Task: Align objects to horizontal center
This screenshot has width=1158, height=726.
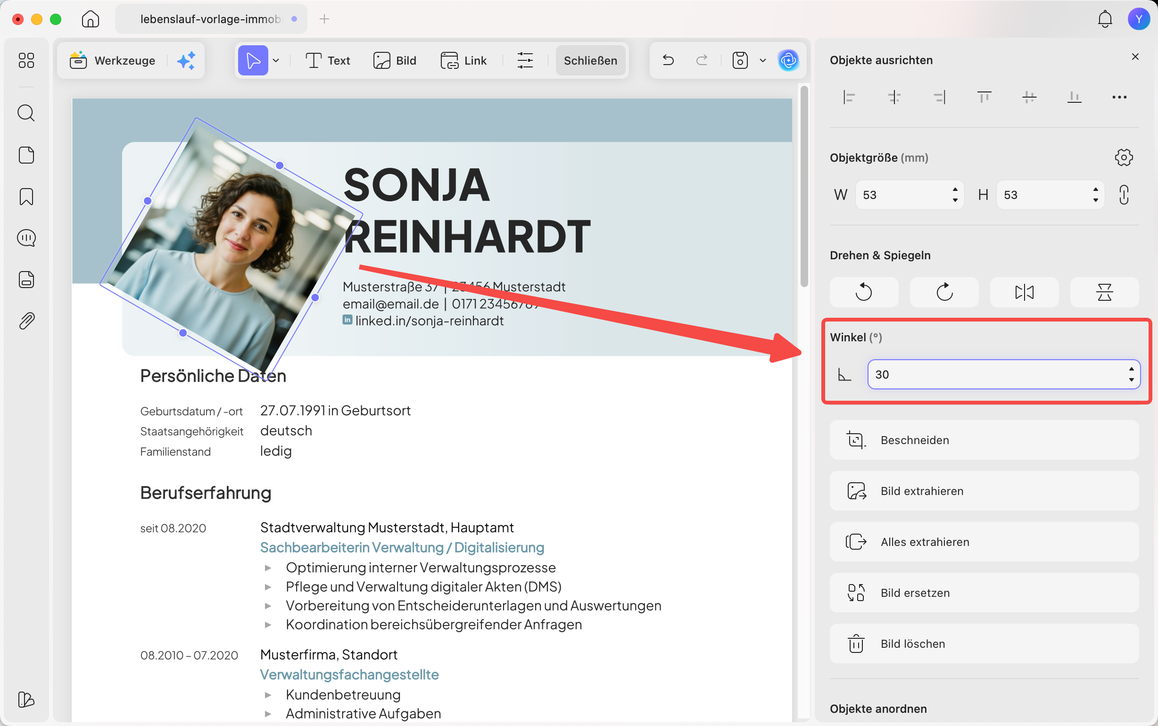Action: point(894,98)
